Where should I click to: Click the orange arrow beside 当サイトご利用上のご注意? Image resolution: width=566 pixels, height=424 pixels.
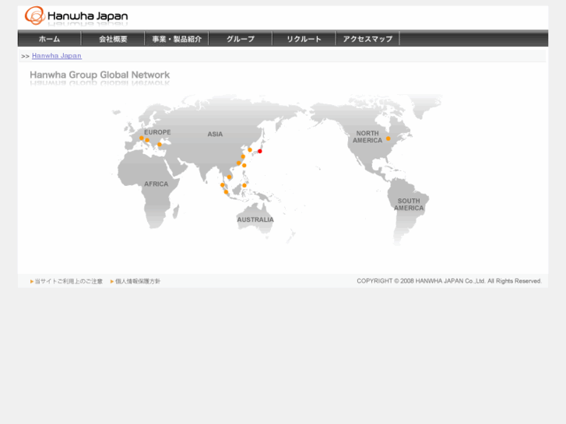point(32,281)
